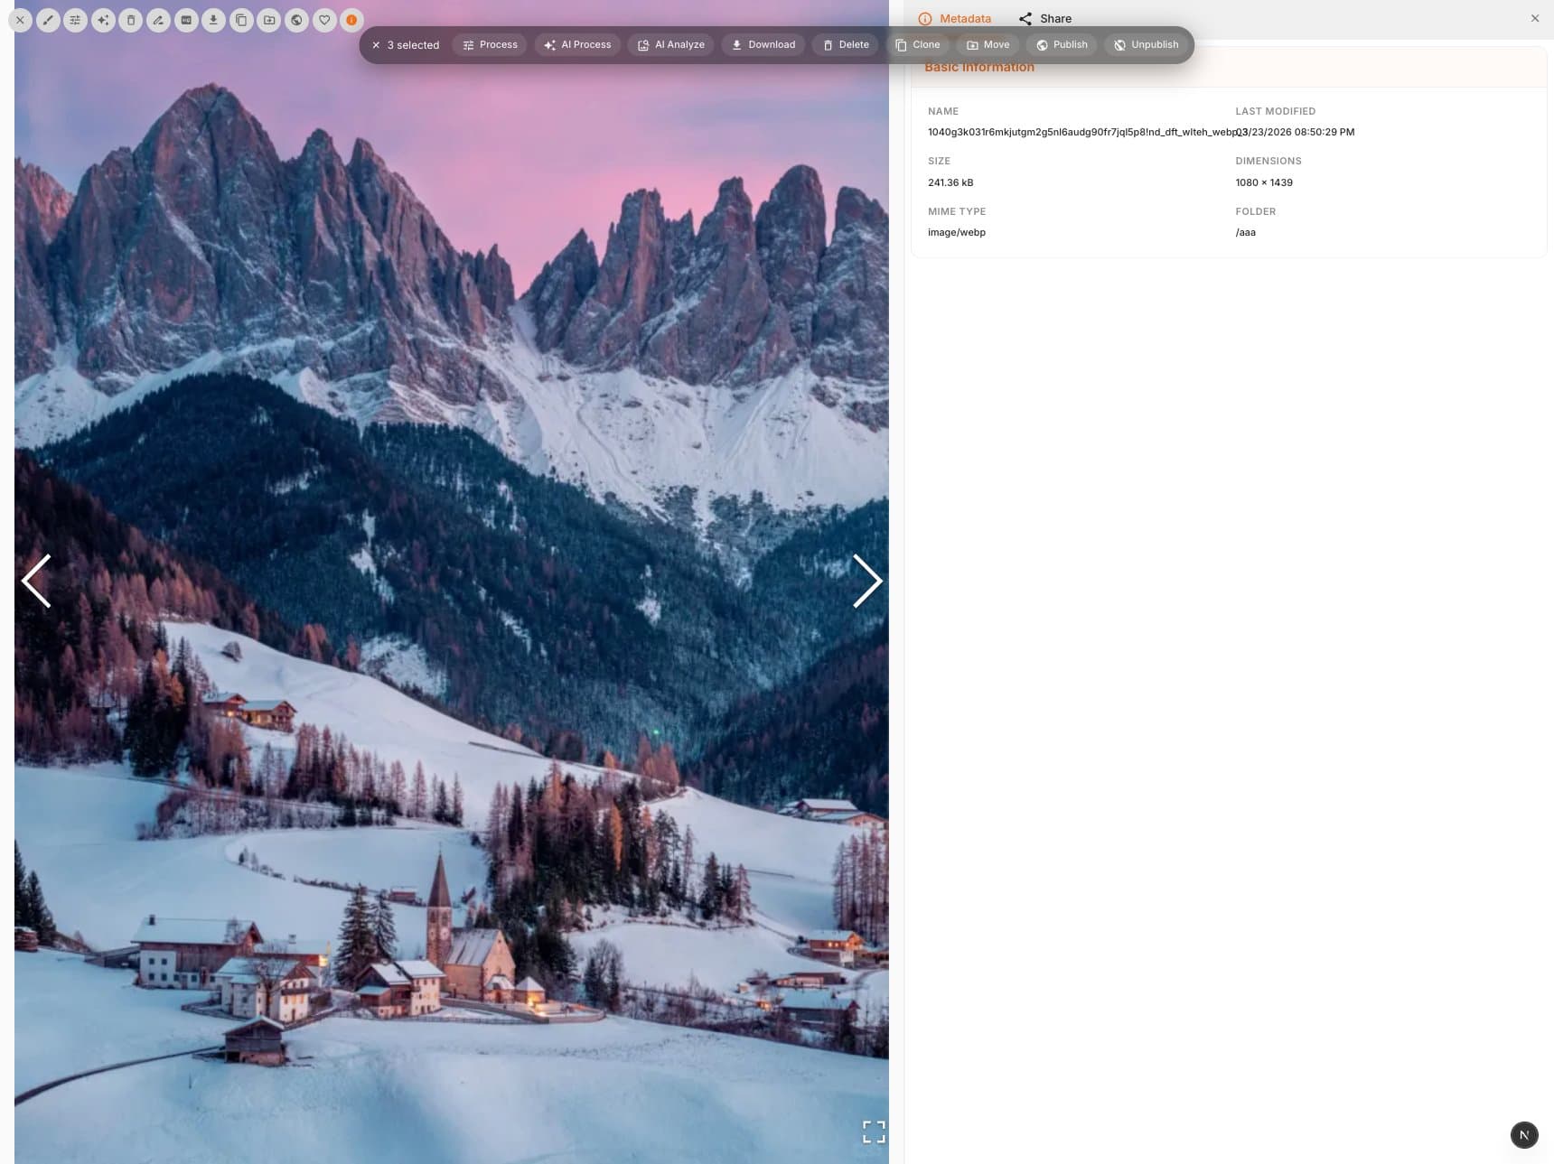Switch to the Share tab

click(x=1044, y=19)
